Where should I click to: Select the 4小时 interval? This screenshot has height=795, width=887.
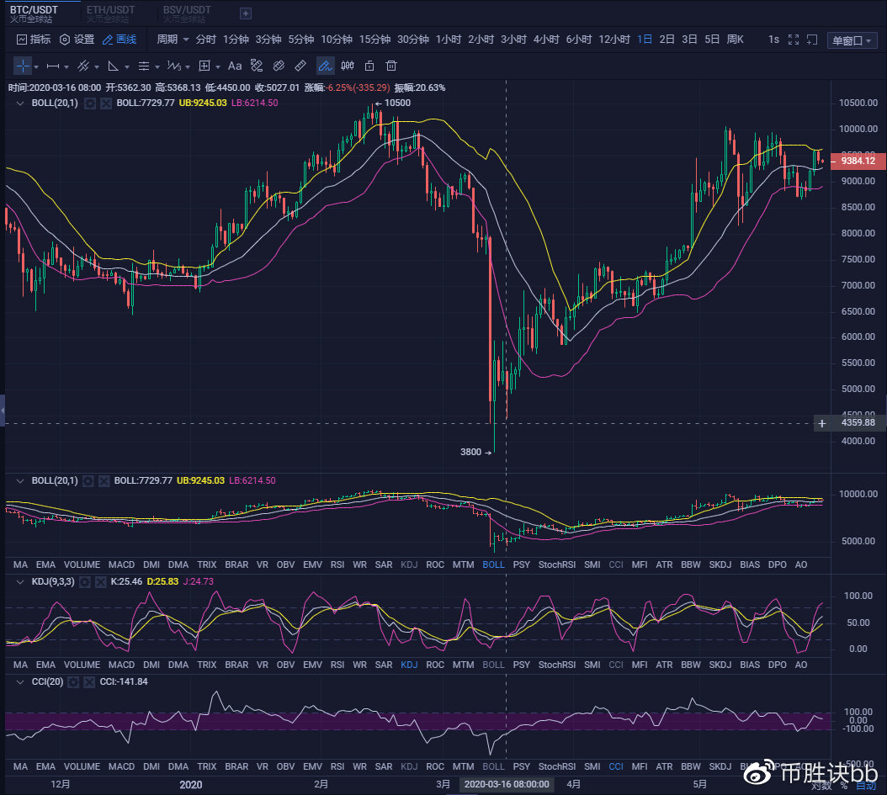pos(546,40)
